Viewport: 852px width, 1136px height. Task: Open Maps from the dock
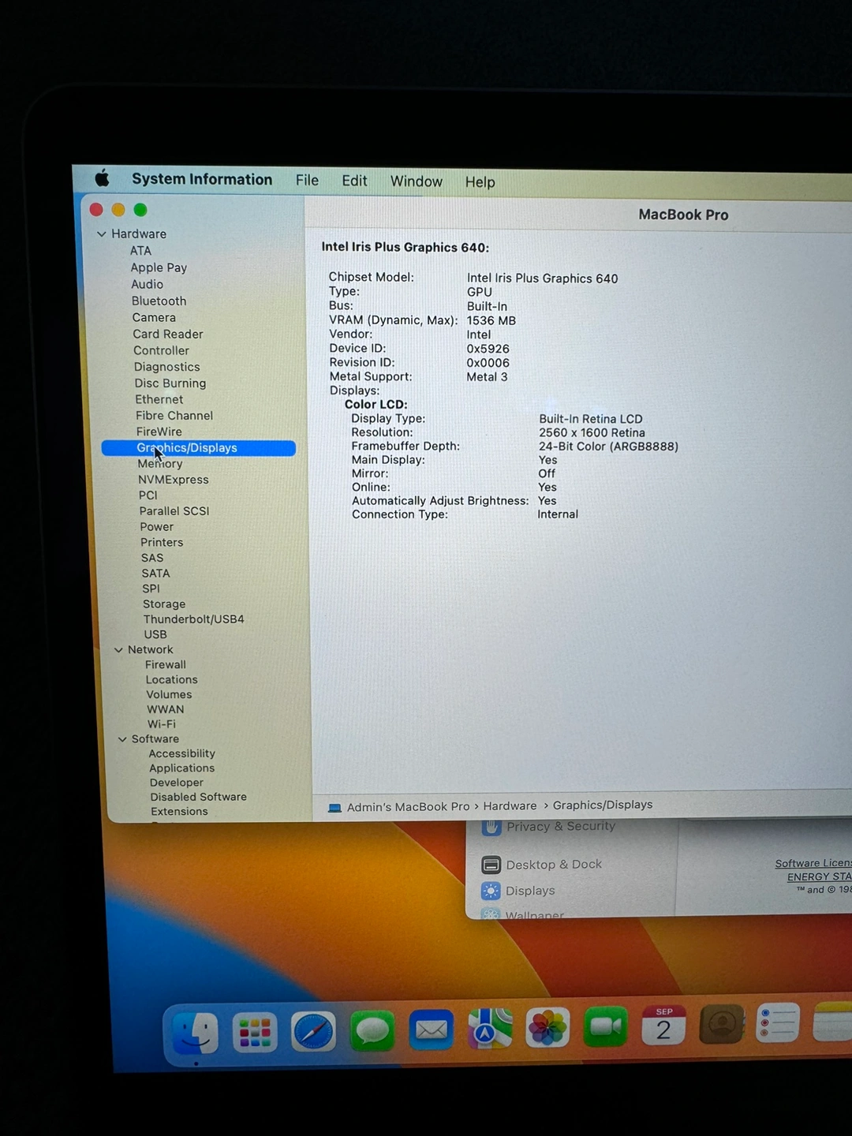[x=489, y=1029]
